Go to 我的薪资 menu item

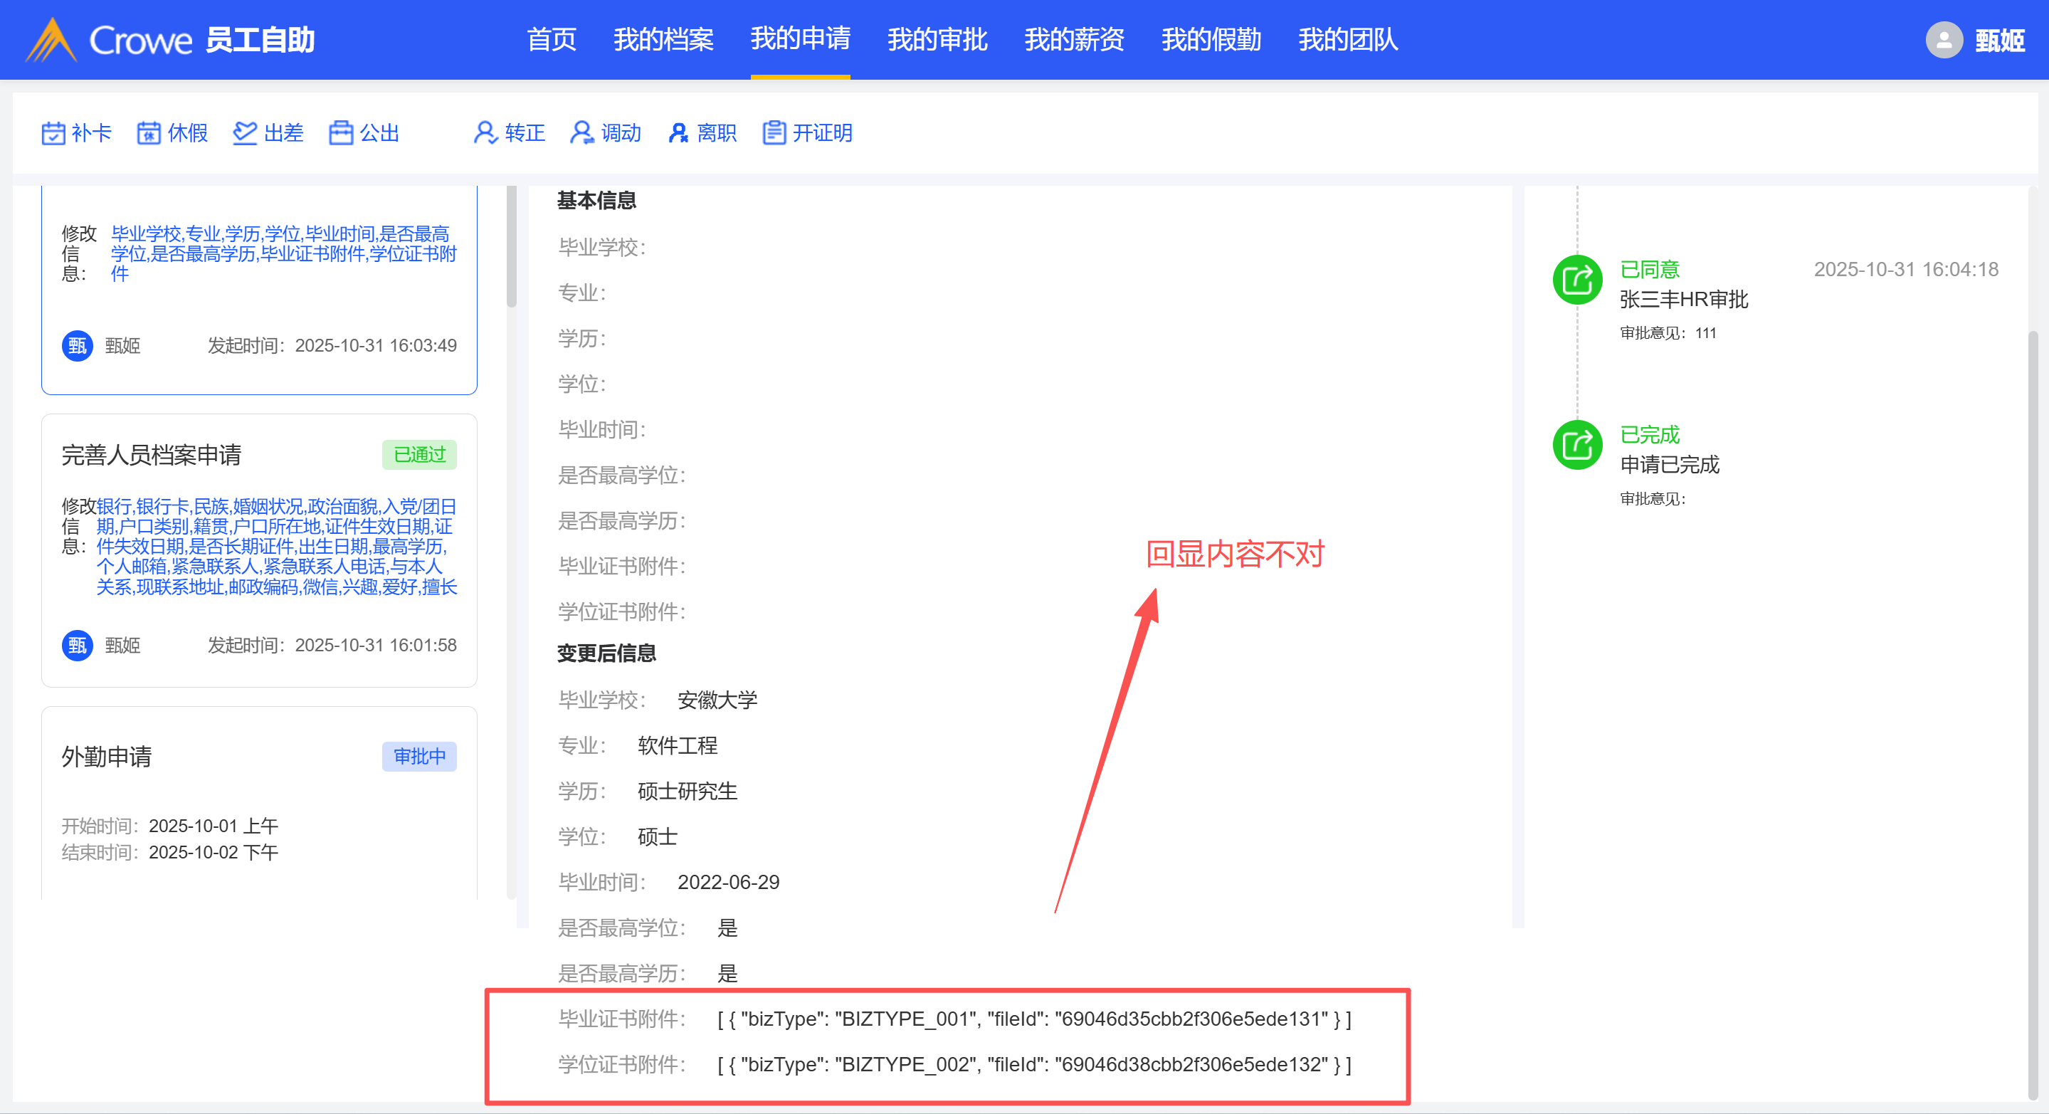pyautogui.click(x=1074, y=40)
